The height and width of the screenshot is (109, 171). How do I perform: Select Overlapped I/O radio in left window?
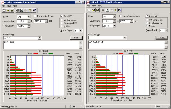[62, 23]
